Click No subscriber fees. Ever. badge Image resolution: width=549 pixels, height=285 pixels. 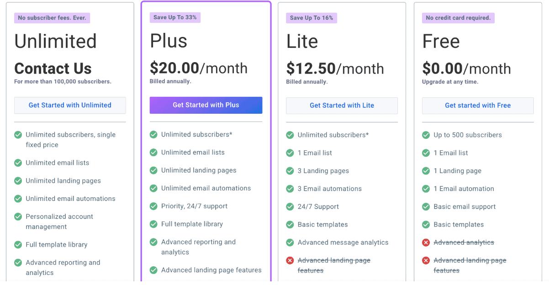pyautogui.click(x=53, y=18)
